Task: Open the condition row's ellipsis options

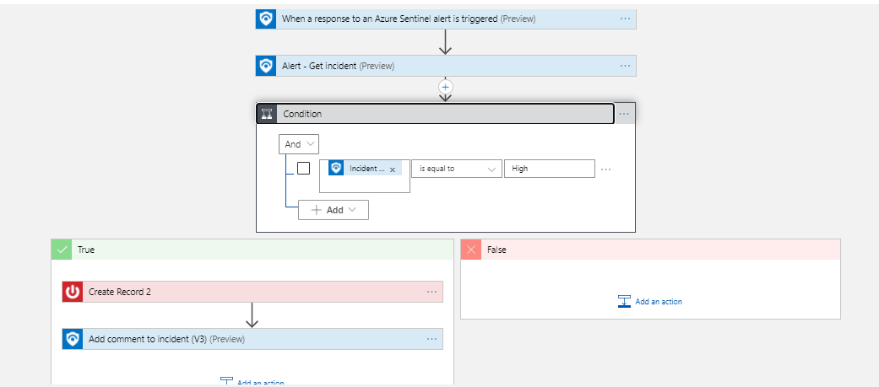Action: pos(605,169)
